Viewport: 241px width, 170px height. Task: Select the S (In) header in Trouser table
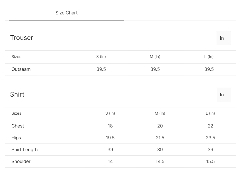pyautogui.click(x=101, y=57)
